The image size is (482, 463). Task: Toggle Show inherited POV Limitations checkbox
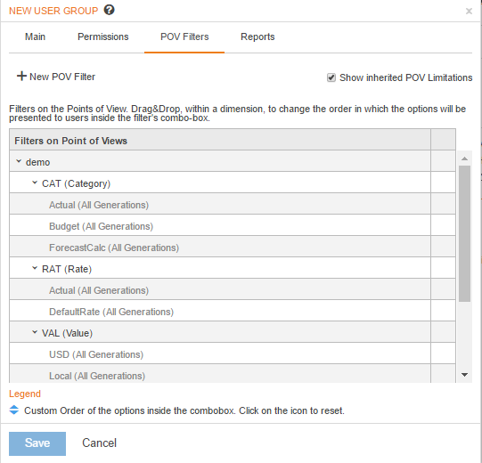331,77
